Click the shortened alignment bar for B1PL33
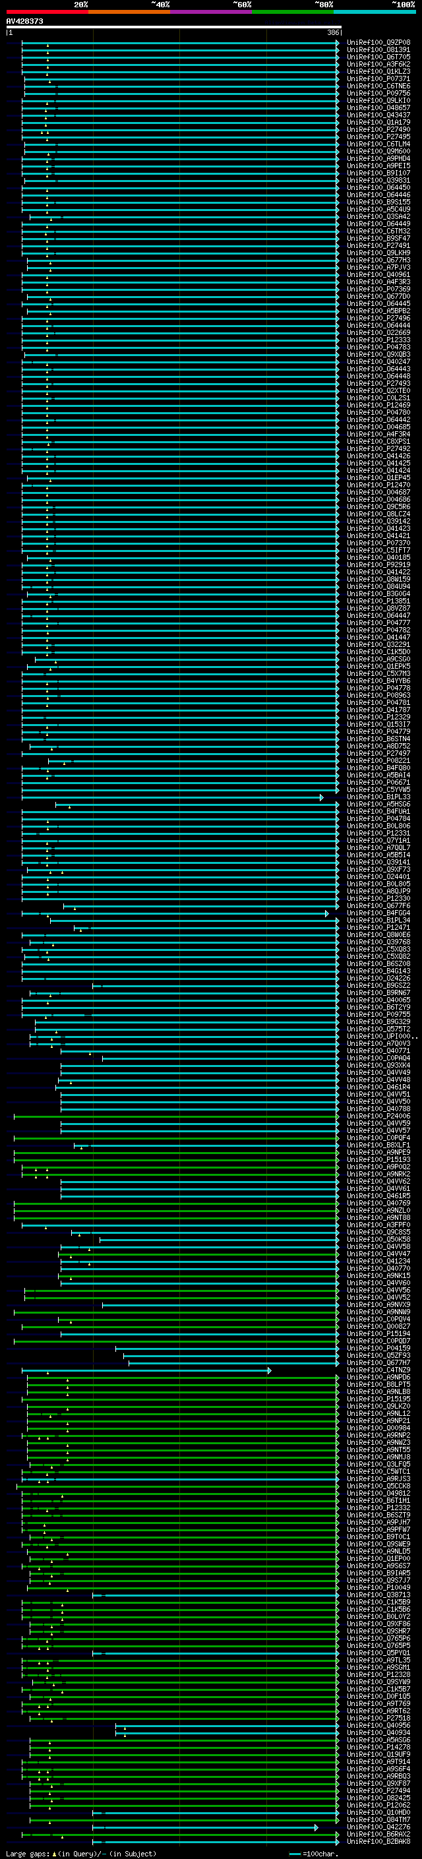This screenshot has width=422, height=1859. 172,797
